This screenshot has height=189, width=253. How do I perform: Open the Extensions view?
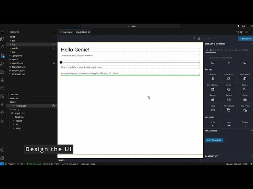(2, 72)
